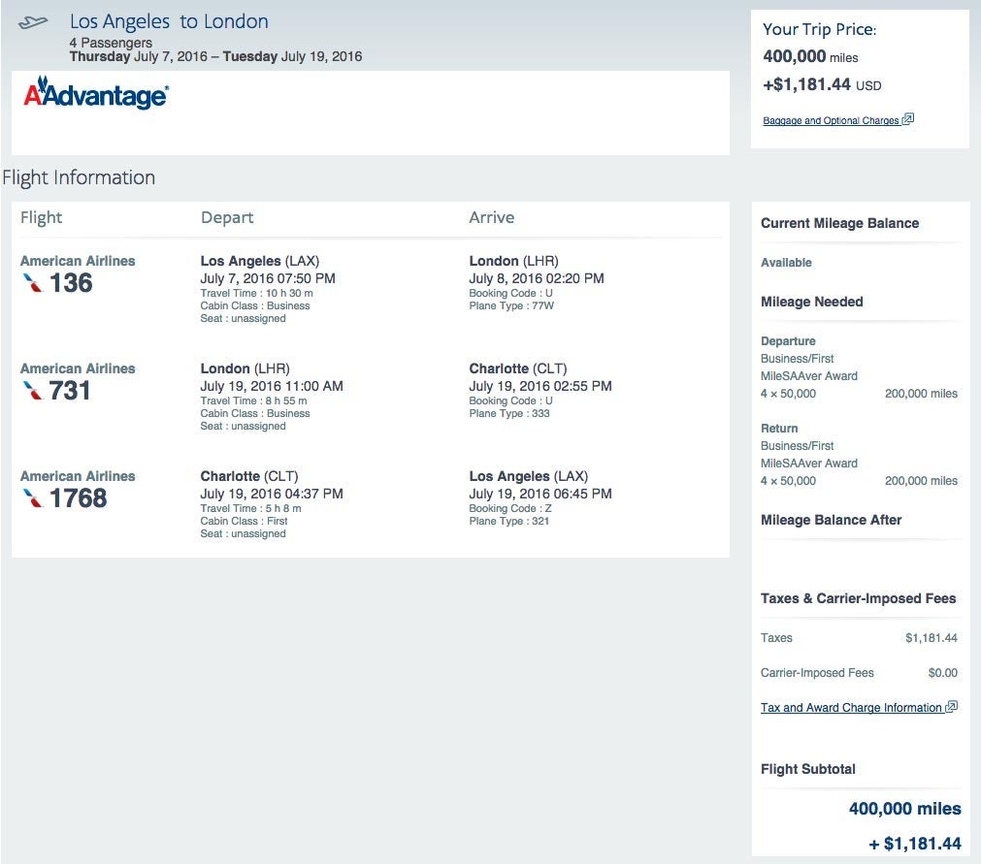Click the 400,000 miles trip price

[810, 57]
